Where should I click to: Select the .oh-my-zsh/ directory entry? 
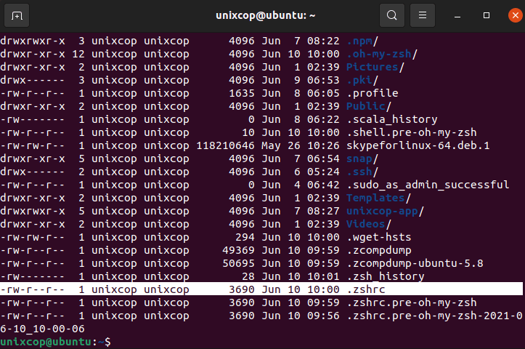pyautogui.click(x=382, y=55)
